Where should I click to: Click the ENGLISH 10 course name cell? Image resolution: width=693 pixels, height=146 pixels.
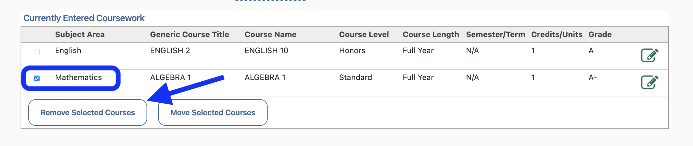[x=266, y=51]
